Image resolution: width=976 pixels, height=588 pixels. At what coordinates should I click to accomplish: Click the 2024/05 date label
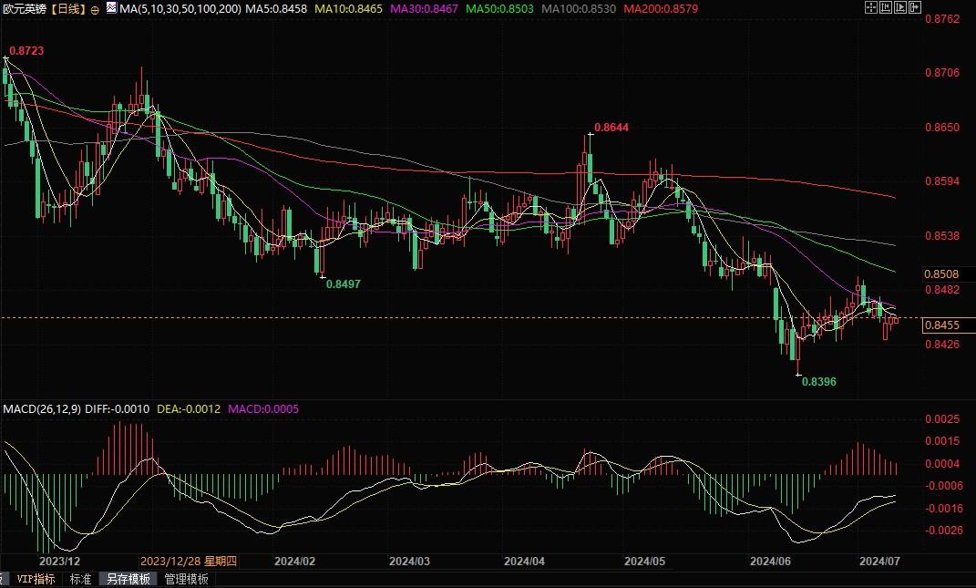(x=644, y=562)
